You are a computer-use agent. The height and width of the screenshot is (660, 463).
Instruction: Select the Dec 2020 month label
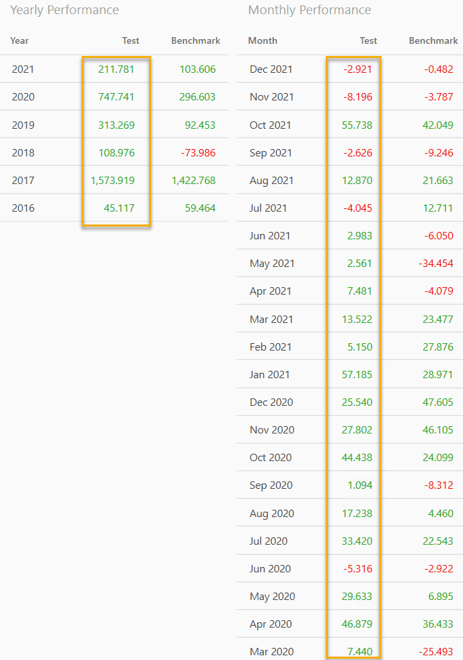click(x=271, y=402)
